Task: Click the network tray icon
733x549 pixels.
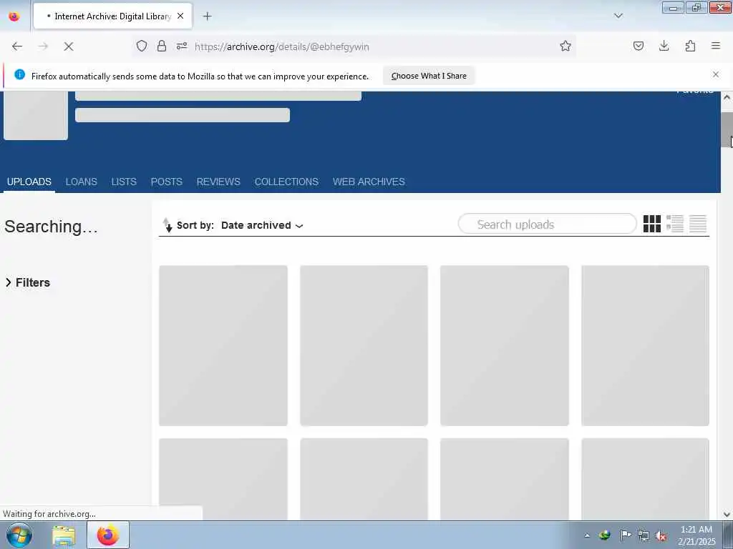Action: [644, 535]
